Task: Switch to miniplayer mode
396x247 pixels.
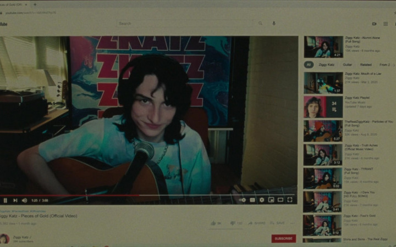Action: [271, 200]
